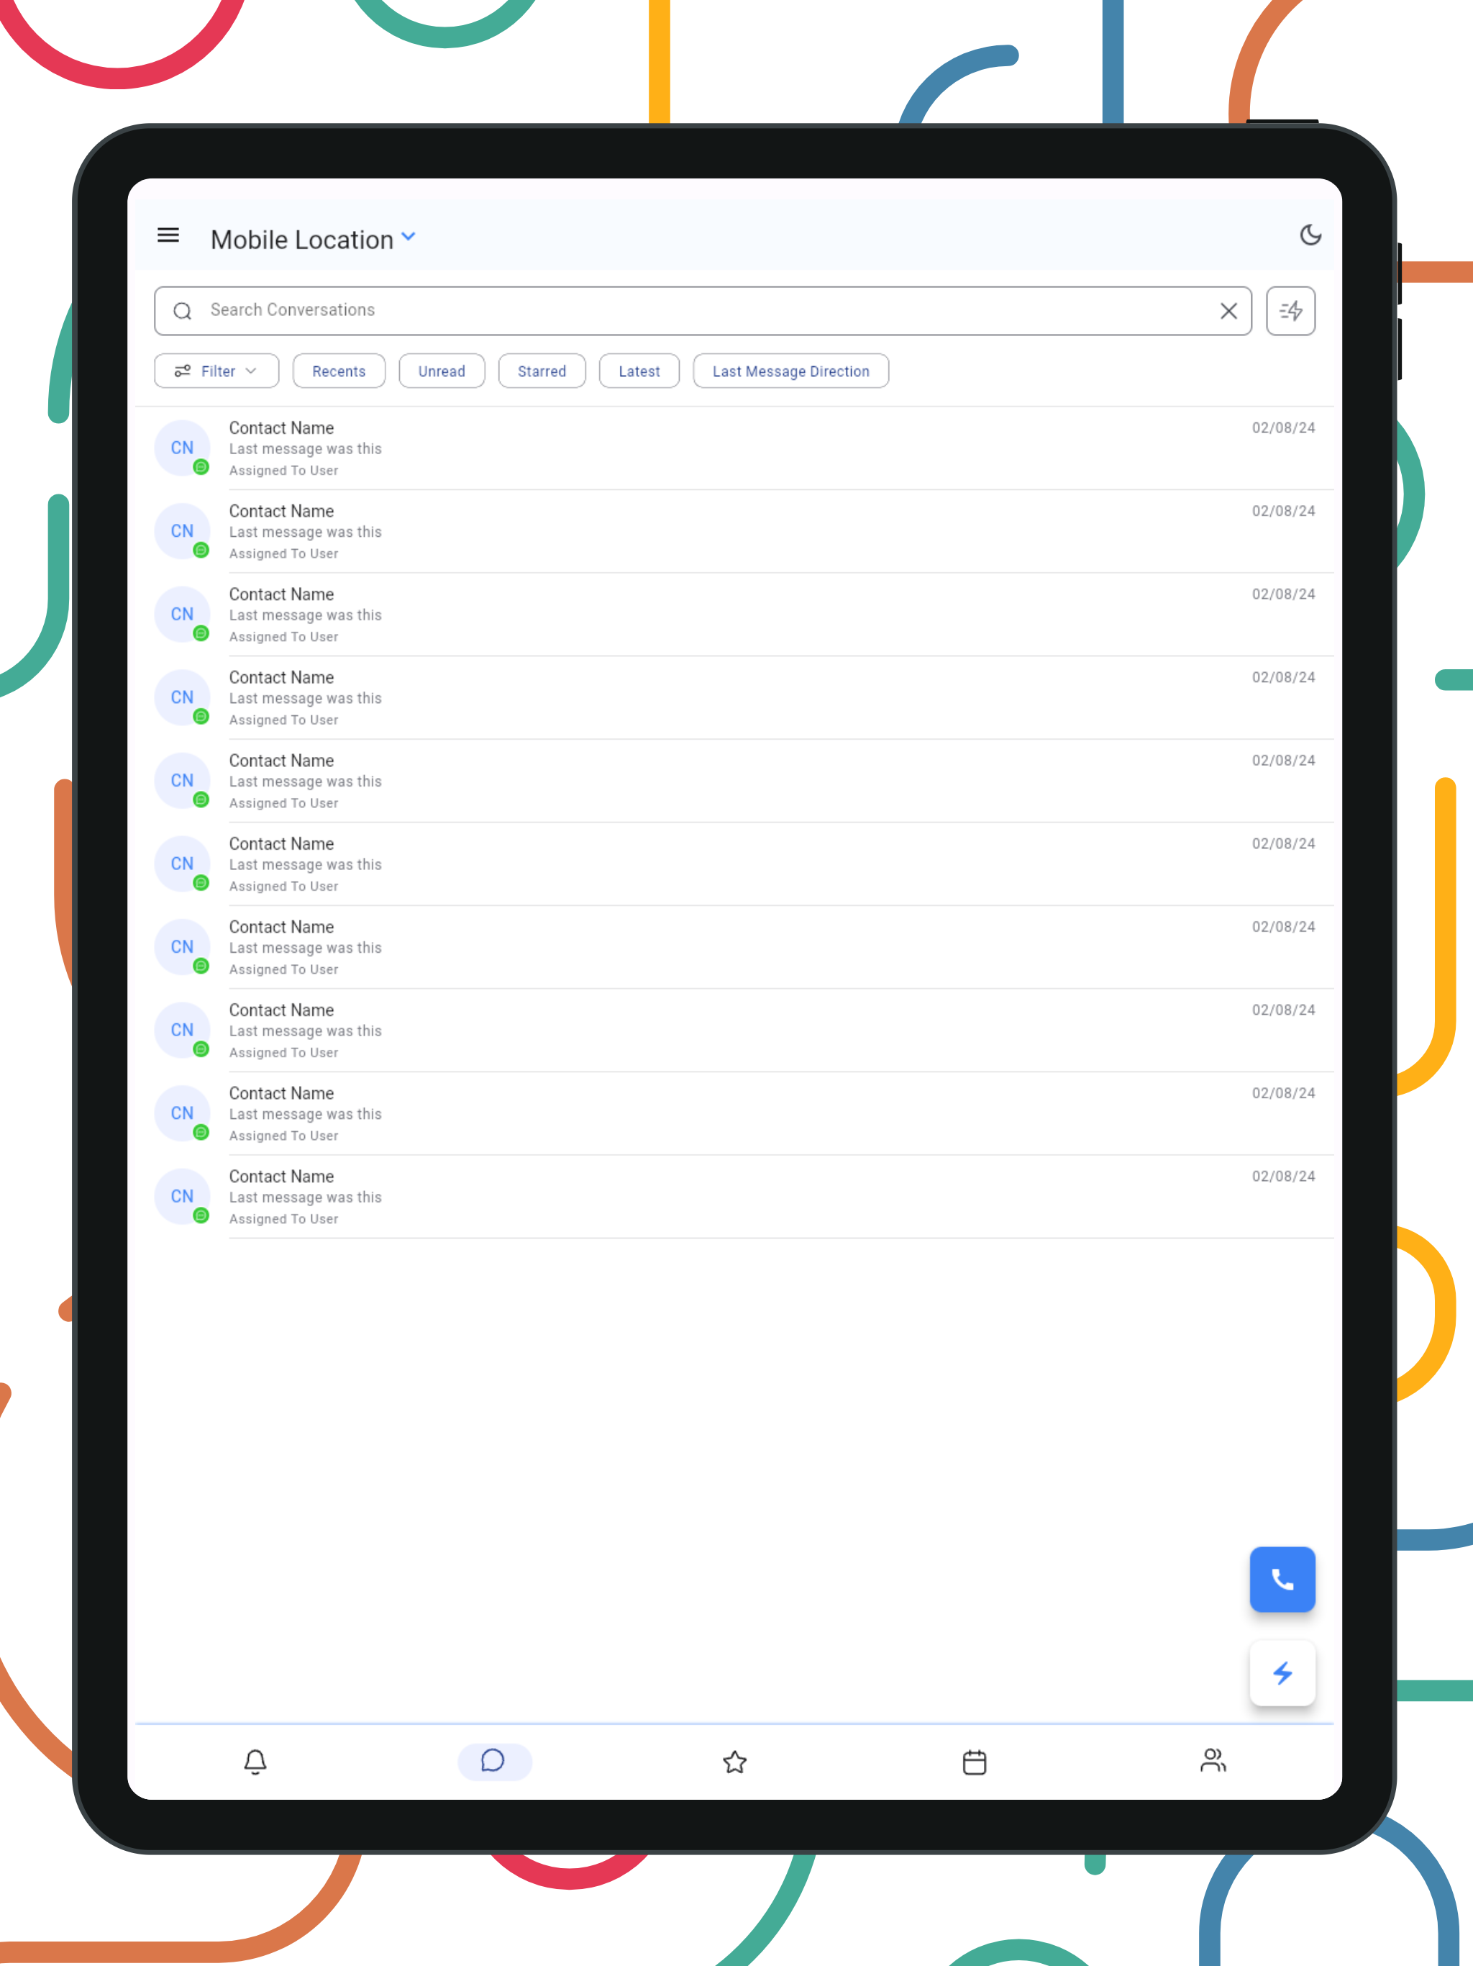Open the Filter dropdown
This screenshot has width=1473, height=1966.
(x=216, y=371)
